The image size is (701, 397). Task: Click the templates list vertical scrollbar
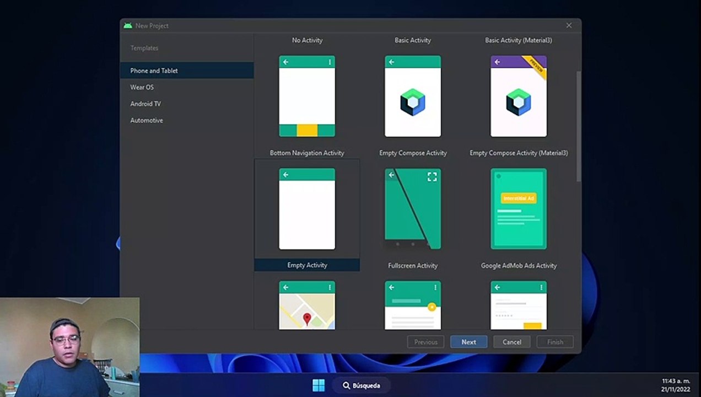click(578, 126)
